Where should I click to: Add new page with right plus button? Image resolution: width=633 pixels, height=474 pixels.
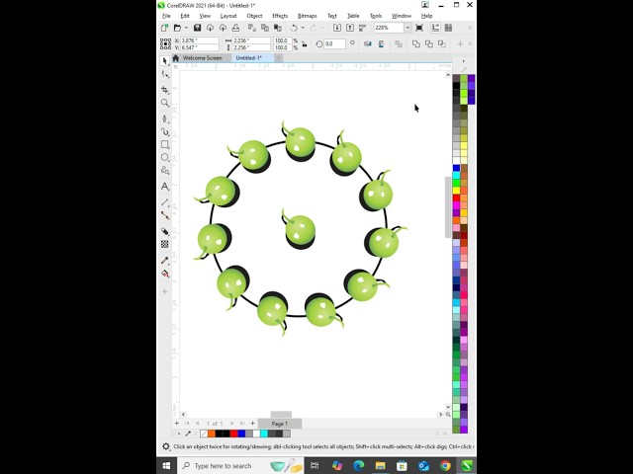[x=253, y=424]
